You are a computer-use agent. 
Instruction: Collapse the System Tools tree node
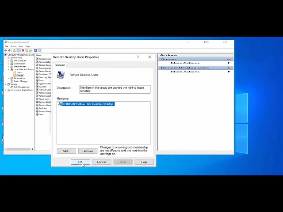tap(6, 58)
